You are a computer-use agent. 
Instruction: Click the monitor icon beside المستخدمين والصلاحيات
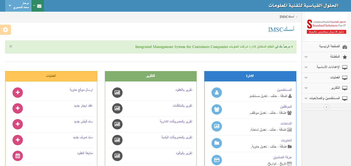click(345, 99)
